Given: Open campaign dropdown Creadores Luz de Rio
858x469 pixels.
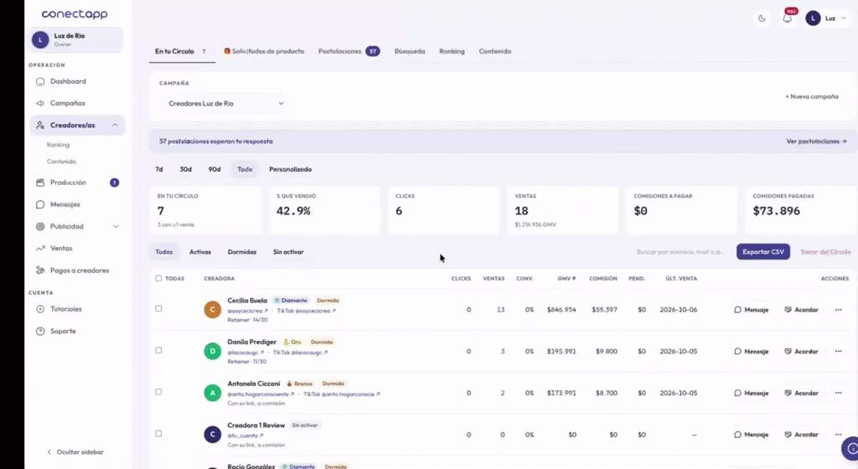Looking at the screenshot, I should (225, 103).
